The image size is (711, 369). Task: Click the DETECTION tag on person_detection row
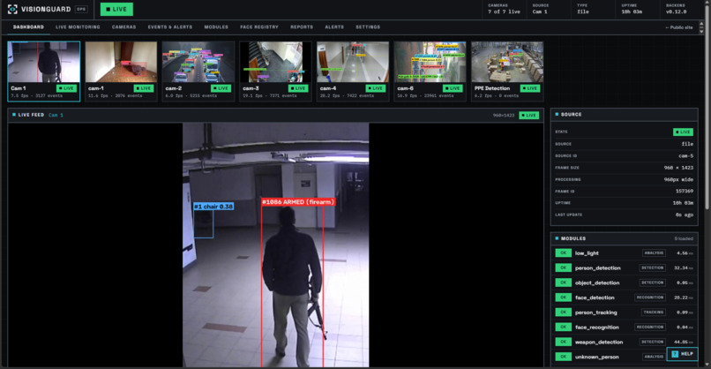(x=653, y=267)
